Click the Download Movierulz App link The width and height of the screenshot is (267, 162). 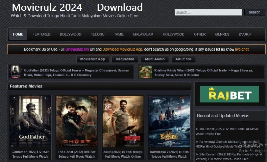click(x=122, y=49)
